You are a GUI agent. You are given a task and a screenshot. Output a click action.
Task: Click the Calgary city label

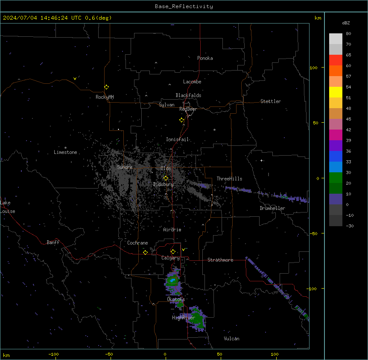171,258
